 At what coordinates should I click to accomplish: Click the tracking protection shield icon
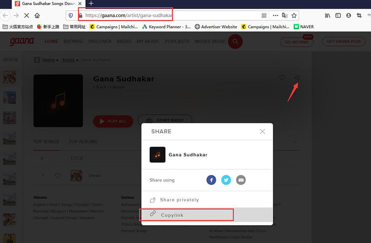70,16
